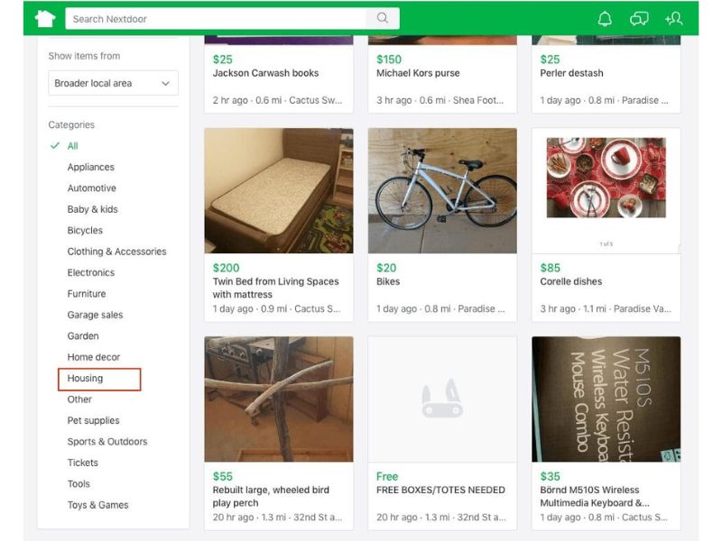The width and height of the screenshot is (722, 541).
Task: Click the $20 price on Bikes
Action: (x=386, y=268)
